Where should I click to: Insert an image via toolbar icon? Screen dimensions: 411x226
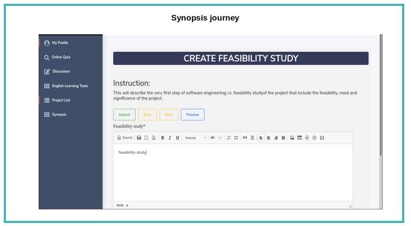(x=292, y=138)
